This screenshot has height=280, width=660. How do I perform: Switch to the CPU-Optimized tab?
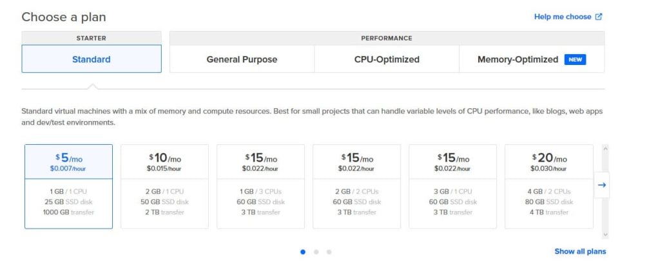(x=387, y=59)
